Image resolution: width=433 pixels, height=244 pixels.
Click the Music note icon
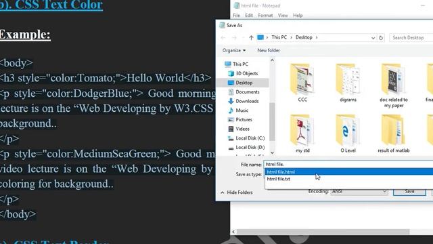click(x=231, y=110)
